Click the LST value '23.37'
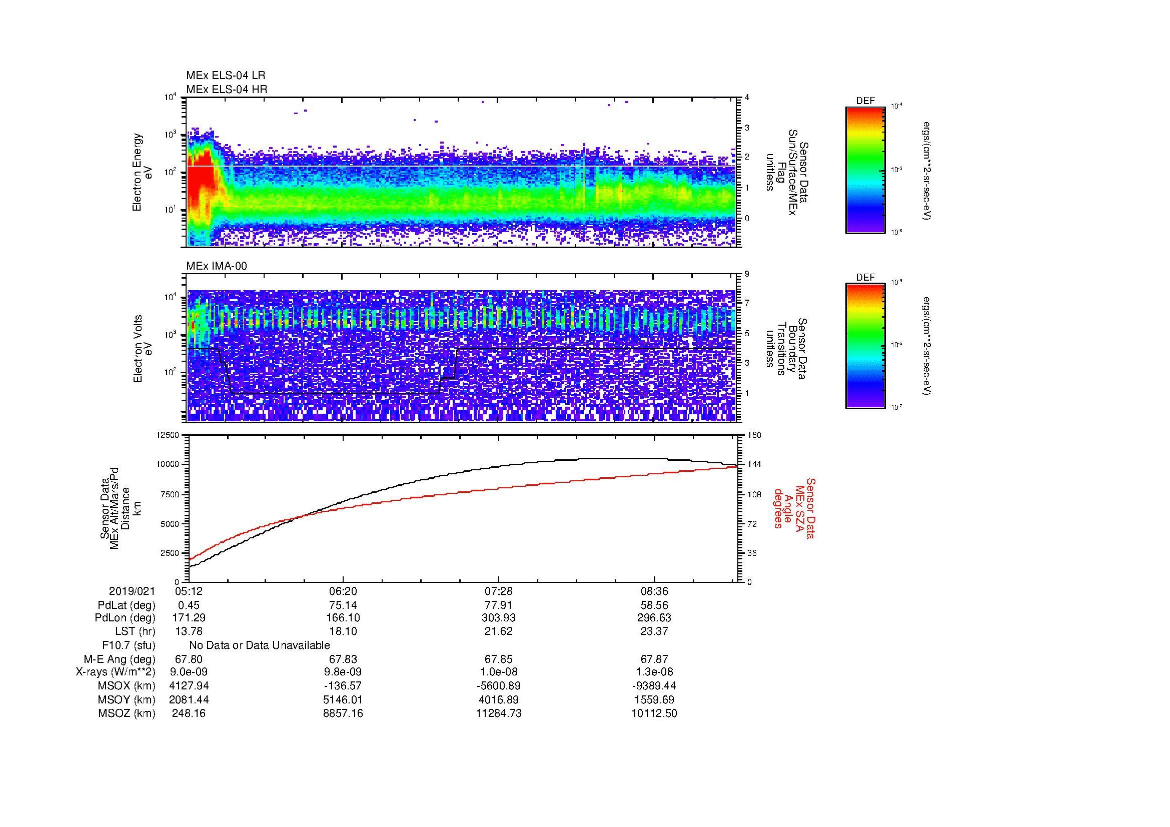The image size is (1170, 827). click(654, 631)
